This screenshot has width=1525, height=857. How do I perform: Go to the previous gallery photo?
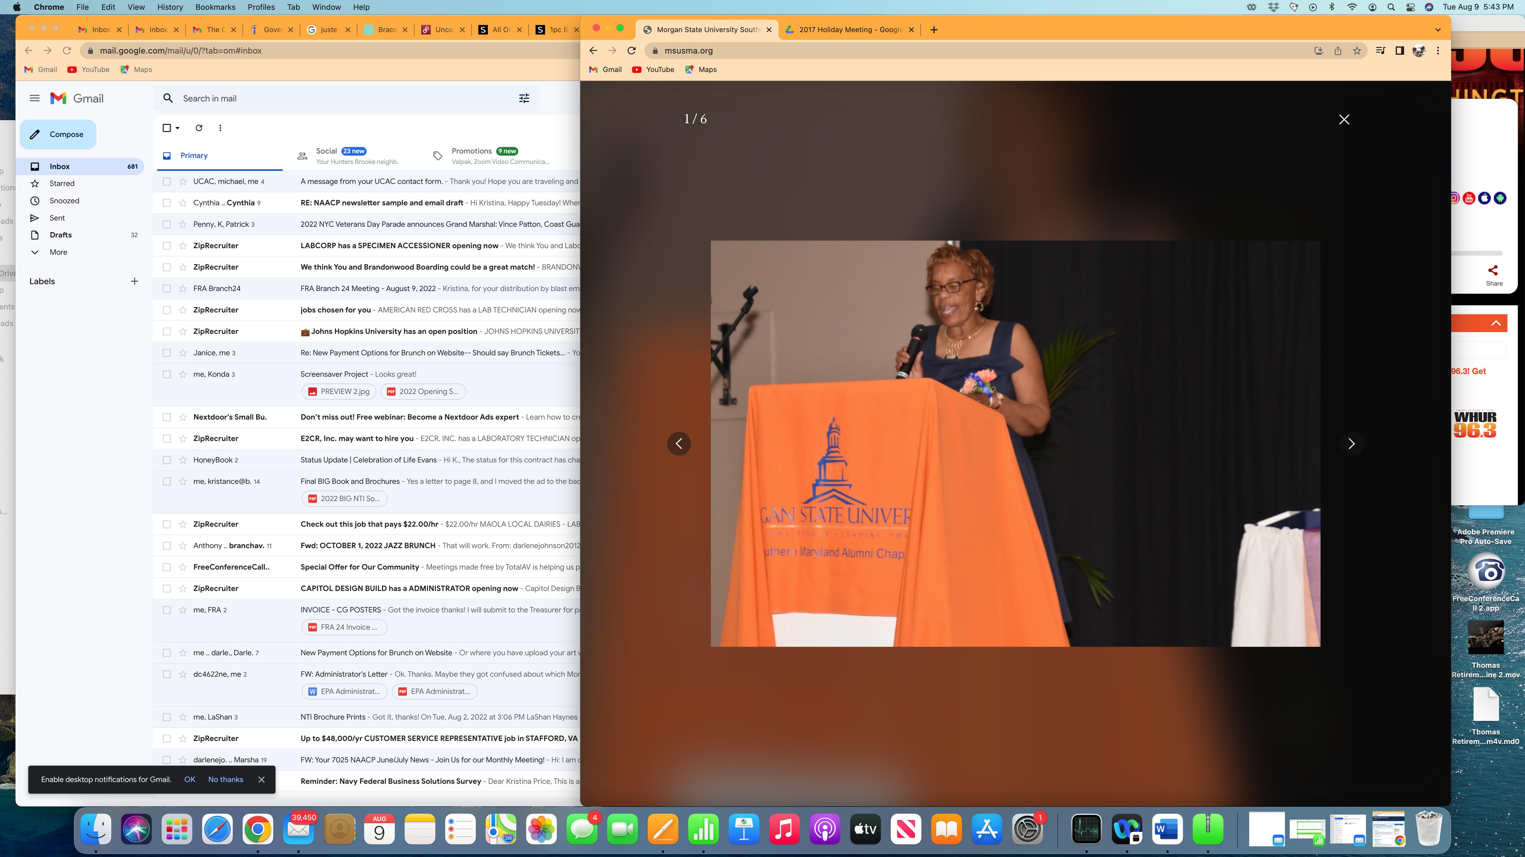[679, 444]
